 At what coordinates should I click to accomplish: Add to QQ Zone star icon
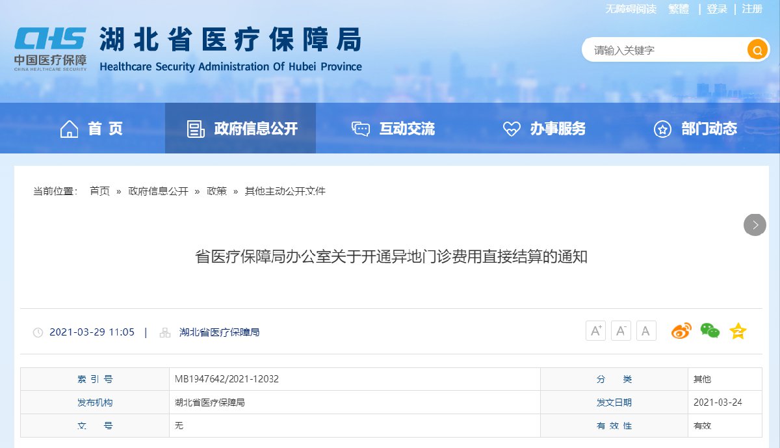point(738,331)
